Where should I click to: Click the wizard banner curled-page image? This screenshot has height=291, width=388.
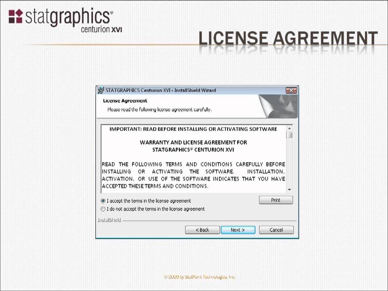point(278,106)
